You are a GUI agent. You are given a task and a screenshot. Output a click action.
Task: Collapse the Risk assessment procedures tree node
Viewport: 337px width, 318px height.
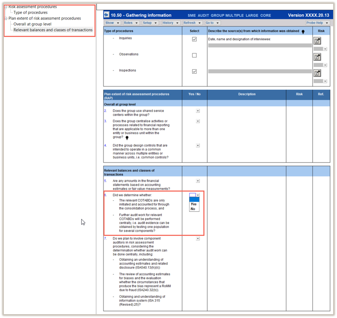tap(6, 7)
